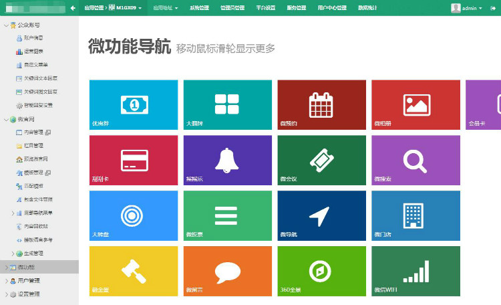Open the yellow 砸金蛋 hammer tile
The width and height of the screenshot is (501, 305).
point(134,271)
